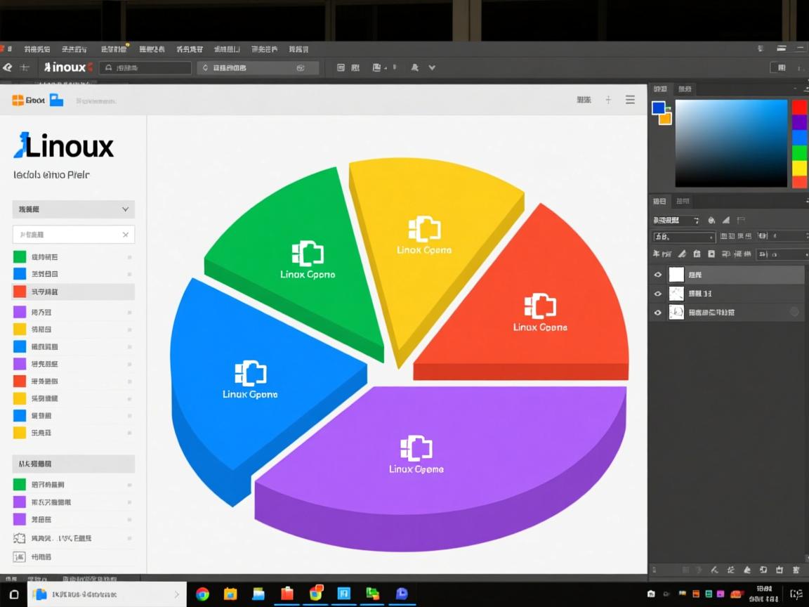Open Chrome from the taskbar

(x=202, y=594)
